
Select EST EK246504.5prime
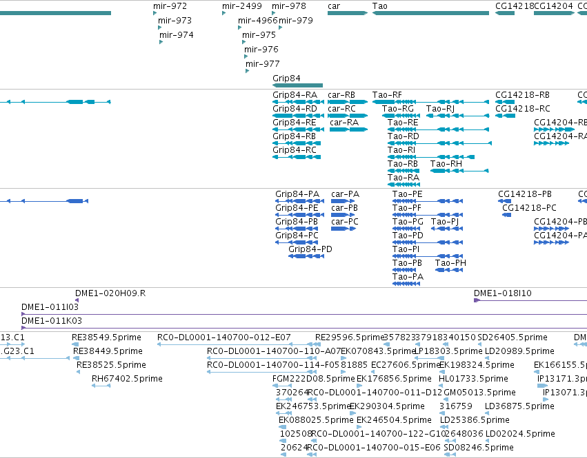point(359,427)
